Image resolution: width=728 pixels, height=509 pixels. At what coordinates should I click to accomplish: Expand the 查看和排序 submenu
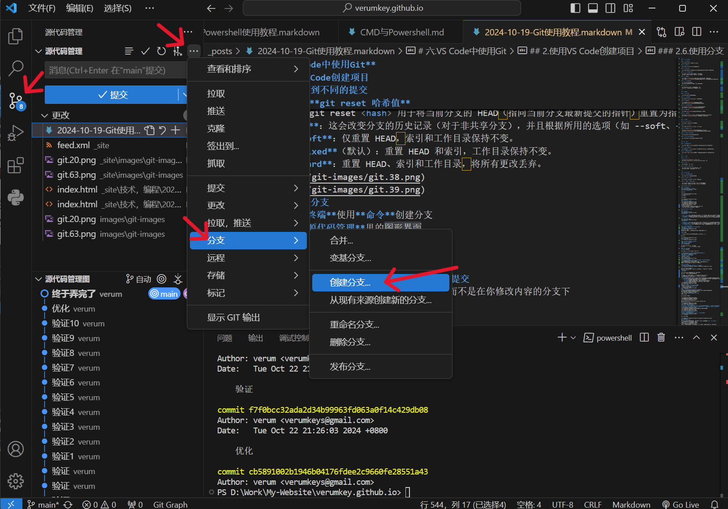tap(248, 69)
